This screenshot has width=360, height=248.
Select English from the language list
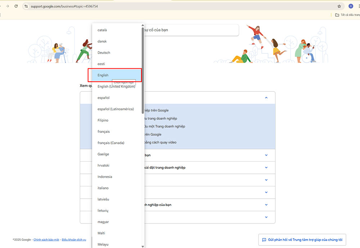117,75
